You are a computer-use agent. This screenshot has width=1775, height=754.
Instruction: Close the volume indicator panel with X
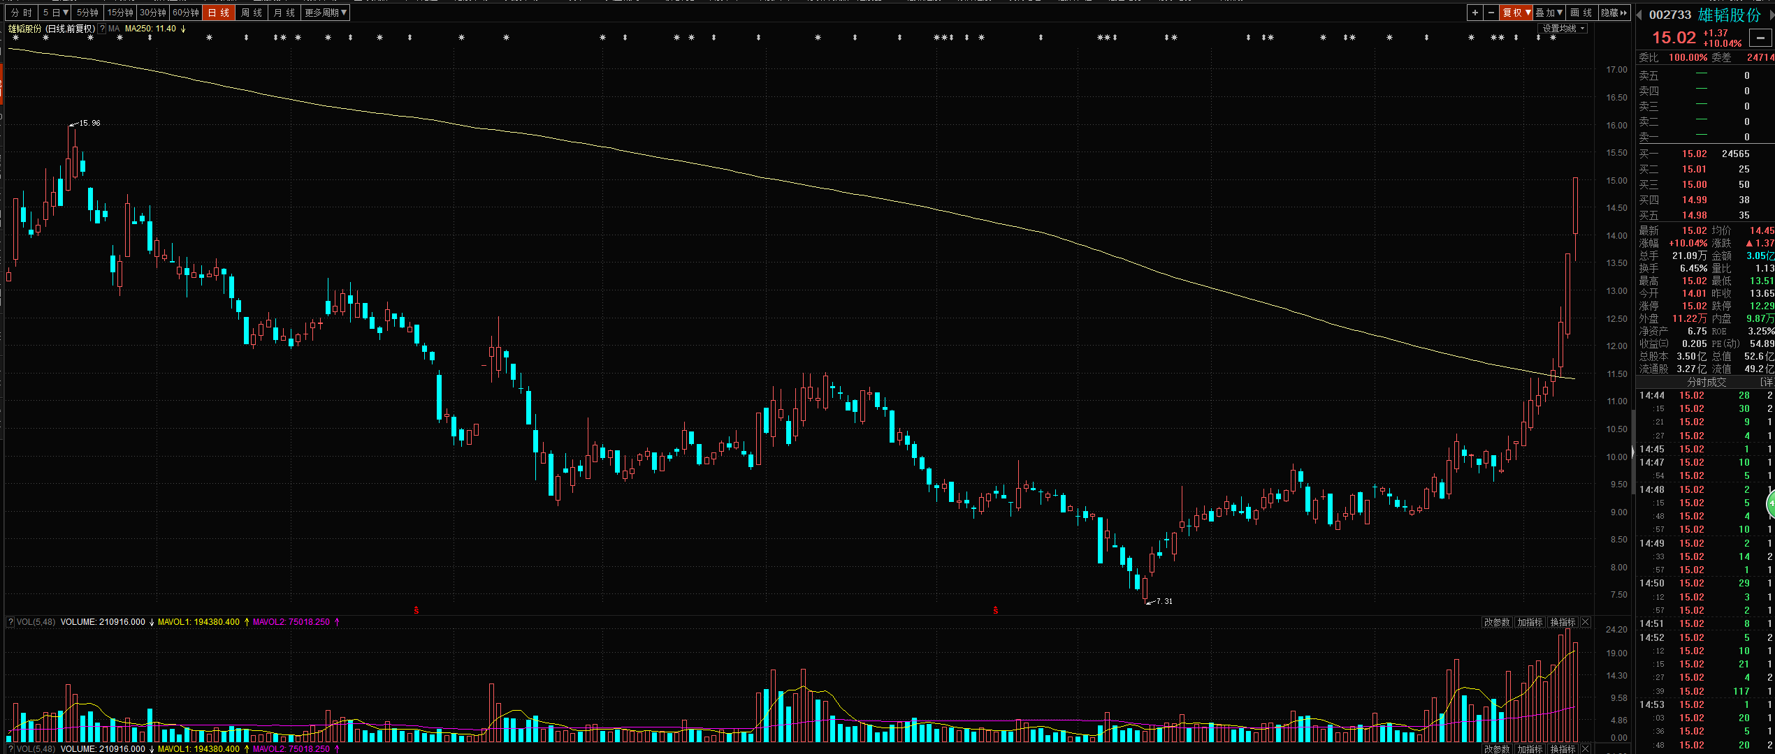click(1585, 622)
